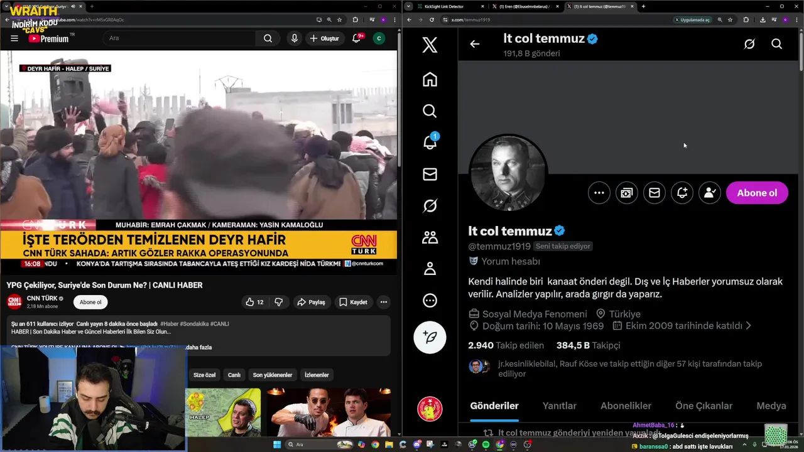
Task: Focus the YouTube Ara search field
Action: point(180,38)
